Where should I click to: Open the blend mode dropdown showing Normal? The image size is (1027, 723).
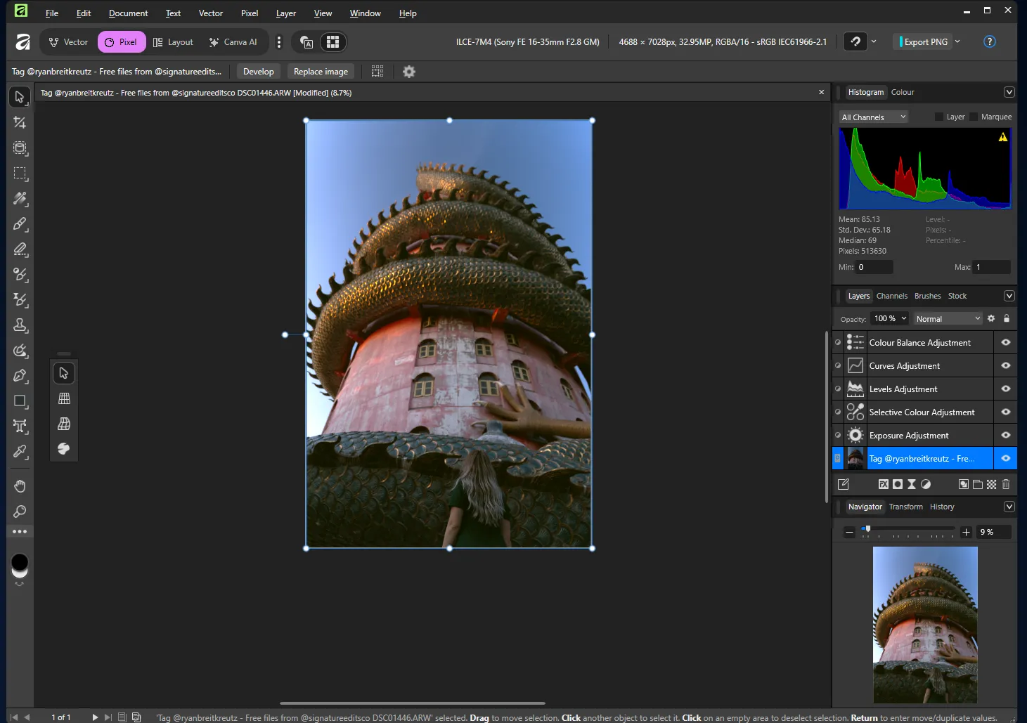(x=947, y=318)
